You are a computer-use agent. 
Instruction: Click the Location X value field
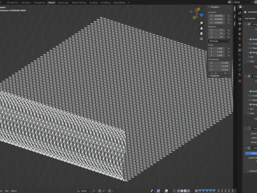216,16
